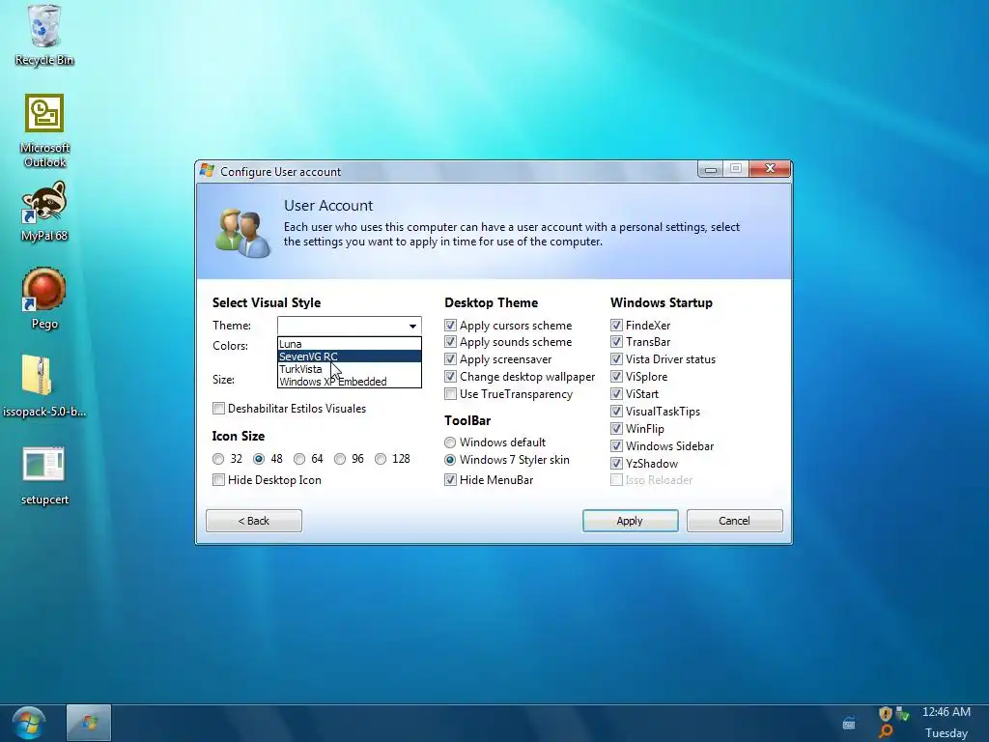The width and height of the screenshot is (989, 742).
Task: Choose Luna from theme list
Action: click(x=350, y=344)
